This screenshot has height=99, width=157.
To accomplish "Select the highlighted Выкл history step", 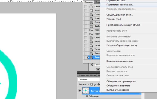I will 94,57.
